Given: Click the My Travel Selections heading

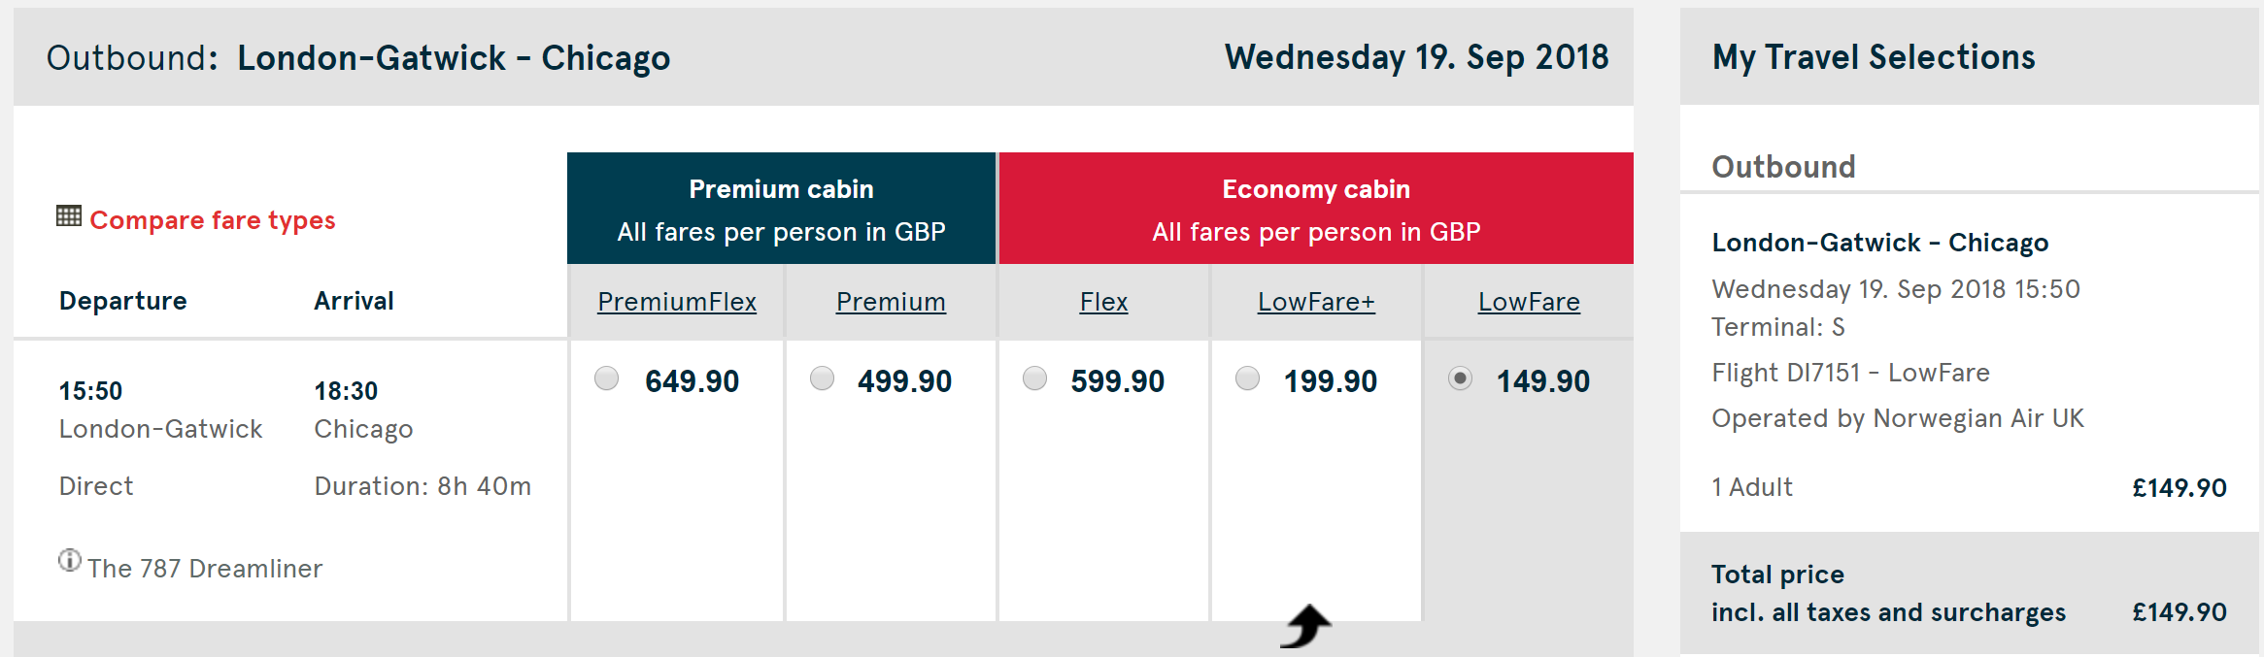Looking at the screenshot, I should (x=1874, y=57).
